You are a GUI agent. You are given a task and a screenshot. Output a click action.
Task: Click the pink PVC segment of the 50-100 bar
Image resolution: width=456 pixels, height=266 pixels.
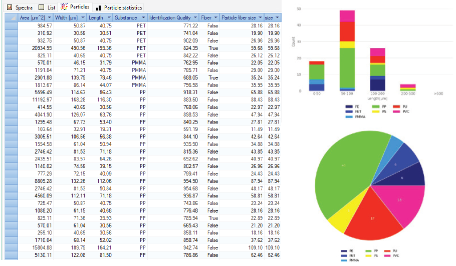pos(347,16)
